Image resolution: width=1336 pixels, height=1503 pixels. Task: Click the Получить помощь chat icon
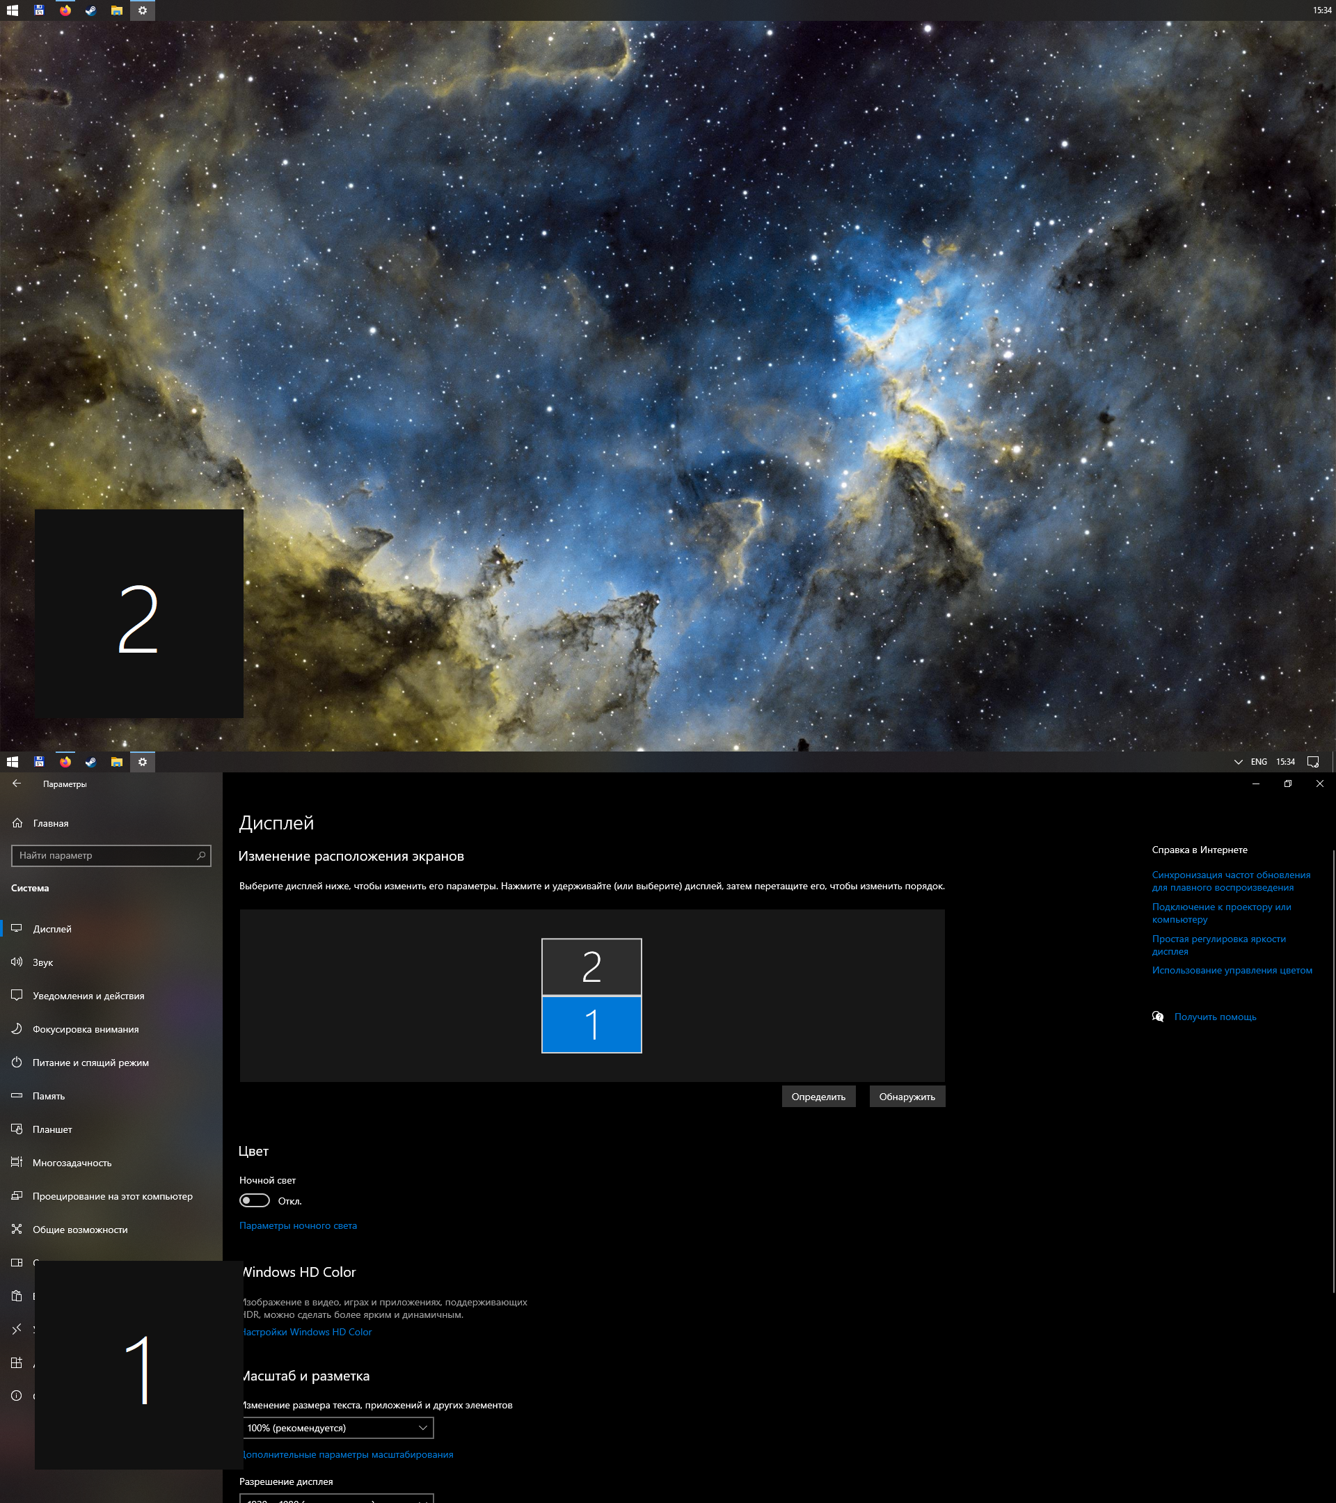pyautogui.click(x=1158, y=1017)
